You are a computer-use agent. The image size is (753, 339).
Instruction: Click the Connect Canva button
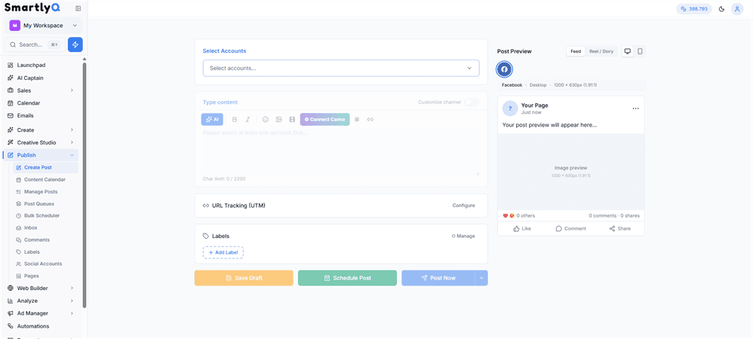(x=325, y=119)
